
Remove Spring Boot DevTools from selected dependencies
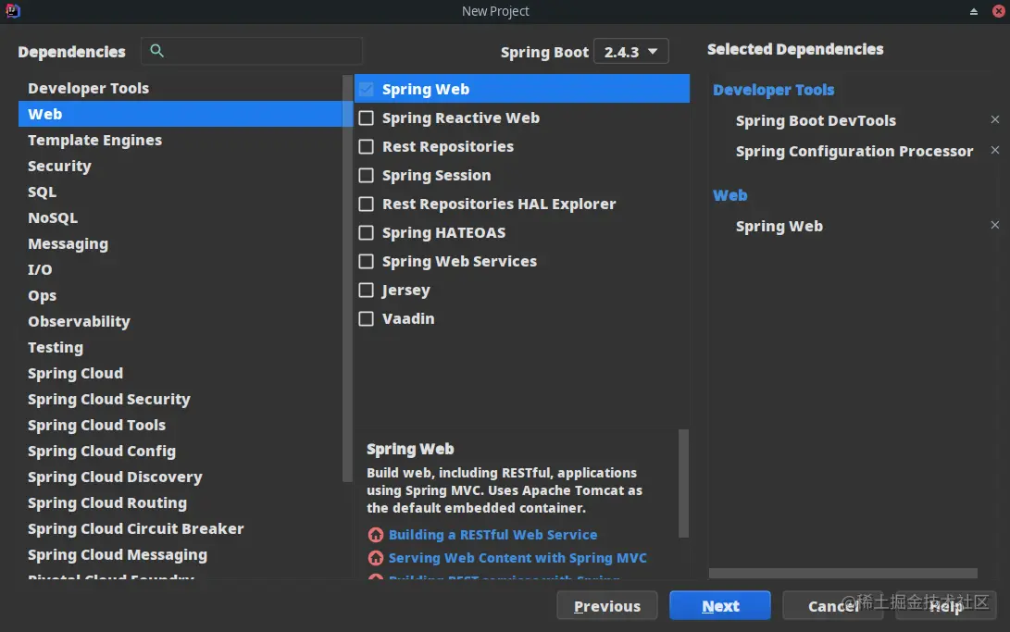[994, 119]
